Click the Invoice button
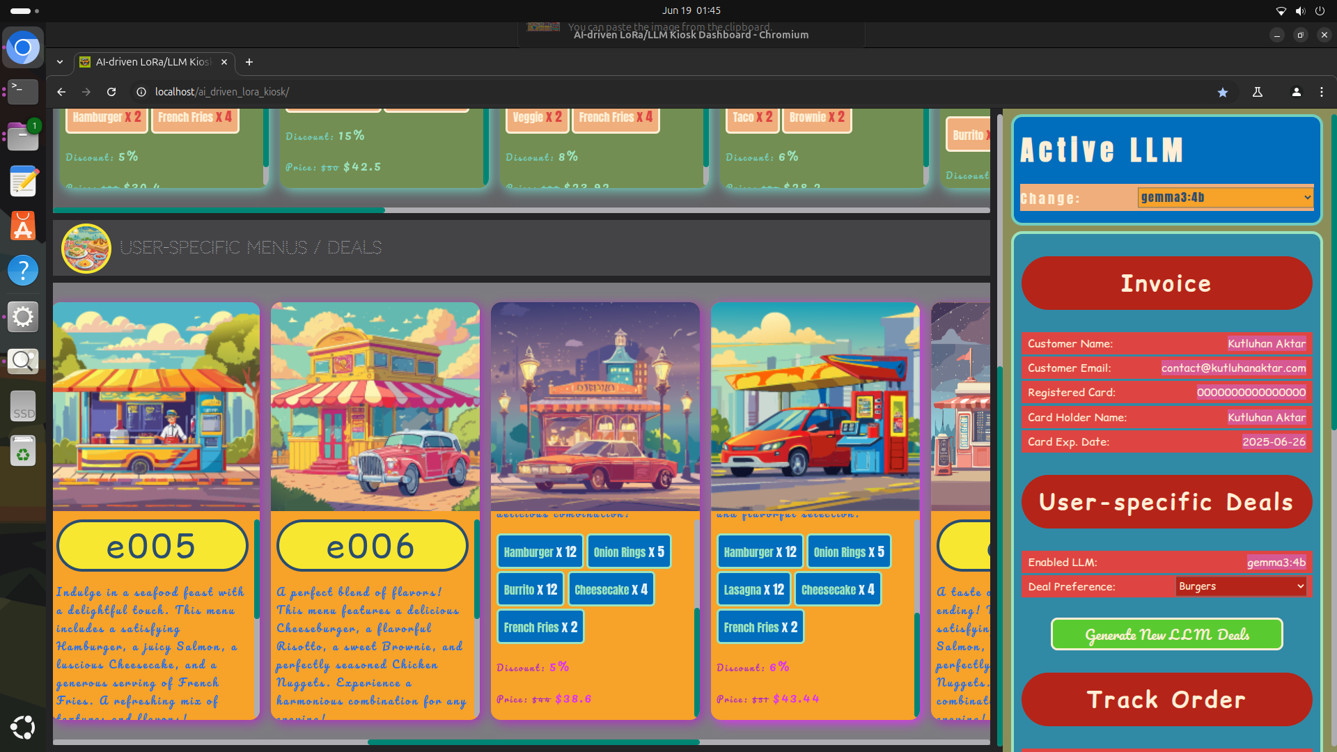Viewport: 1337px width, 752px height. tap(1166, 283)
